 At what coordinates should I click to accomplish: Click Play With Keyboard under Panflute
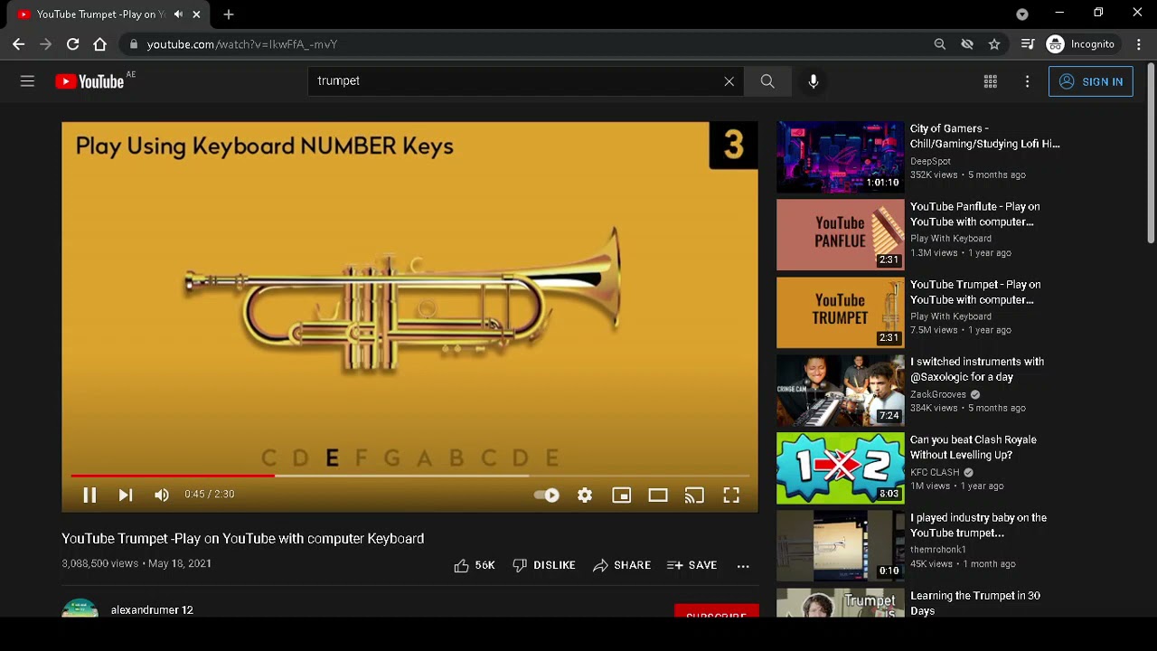point(951,239)
